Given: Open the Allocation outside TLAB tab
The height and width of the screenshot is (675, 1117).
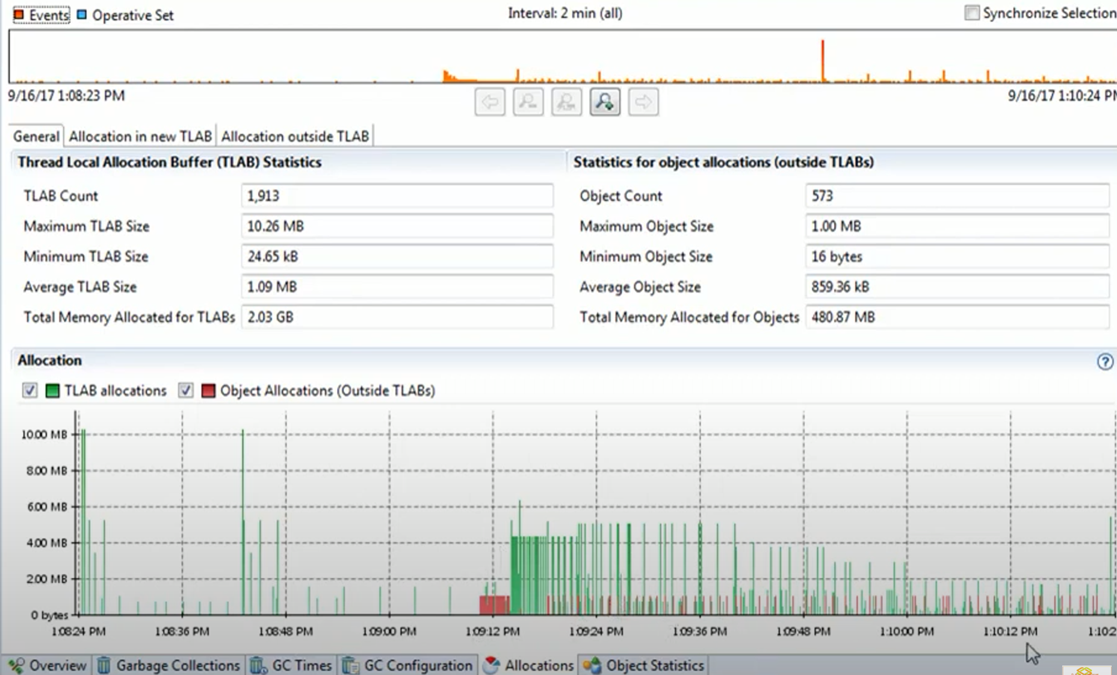Looking at the screenshot, I should (295, 137).
